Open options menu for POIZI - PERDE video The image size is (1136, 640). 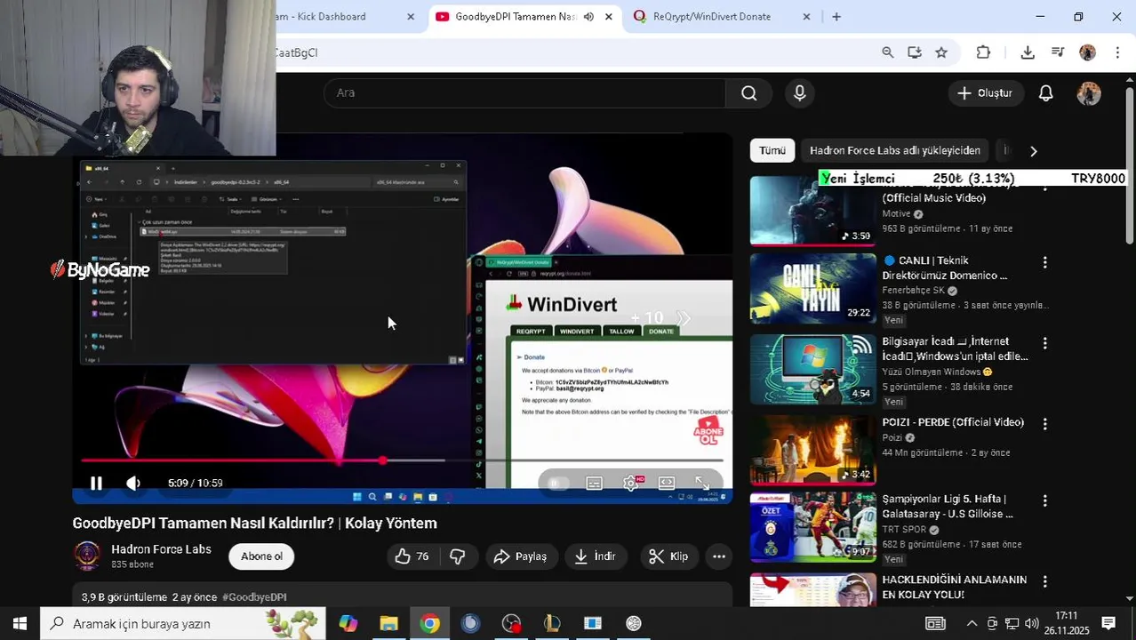point(1044,424)
